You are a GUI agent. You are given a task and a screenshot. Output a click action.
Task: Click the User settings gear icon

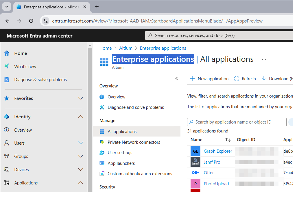[x=102, y=153]
